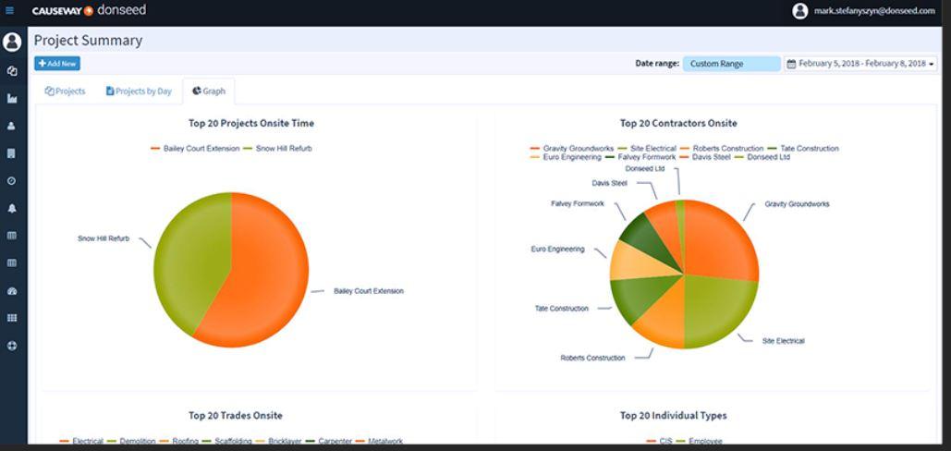
Task: Click the user avatar in the sidebar
Action: coord(11,42)
